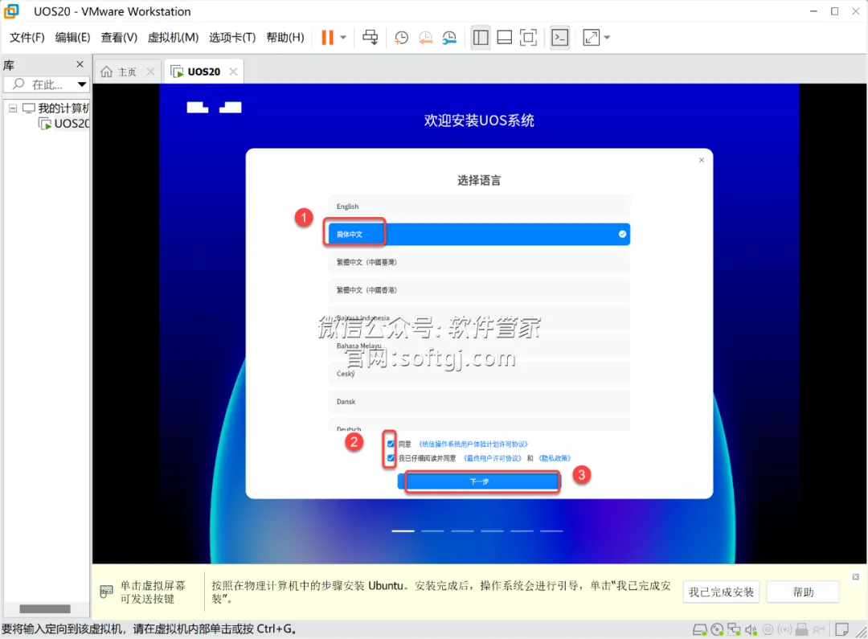Click the message log note icon
Viewport: 868px width, 639px height.
pos(842,629)
